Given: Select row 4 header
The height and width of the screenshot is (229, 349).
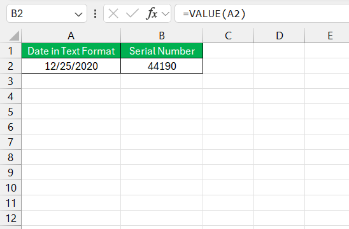Looking at the screenshot, I should coord(10,96).
